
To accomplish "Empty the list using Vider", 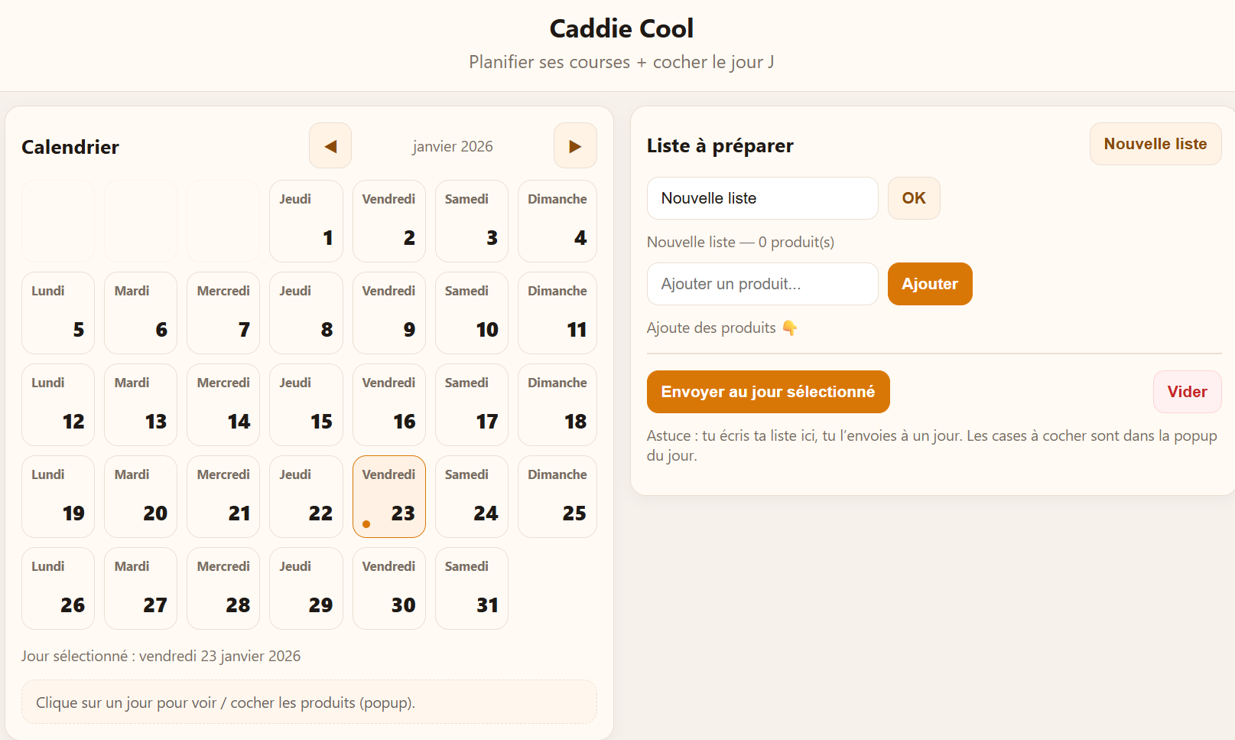I will point(1187,391).
